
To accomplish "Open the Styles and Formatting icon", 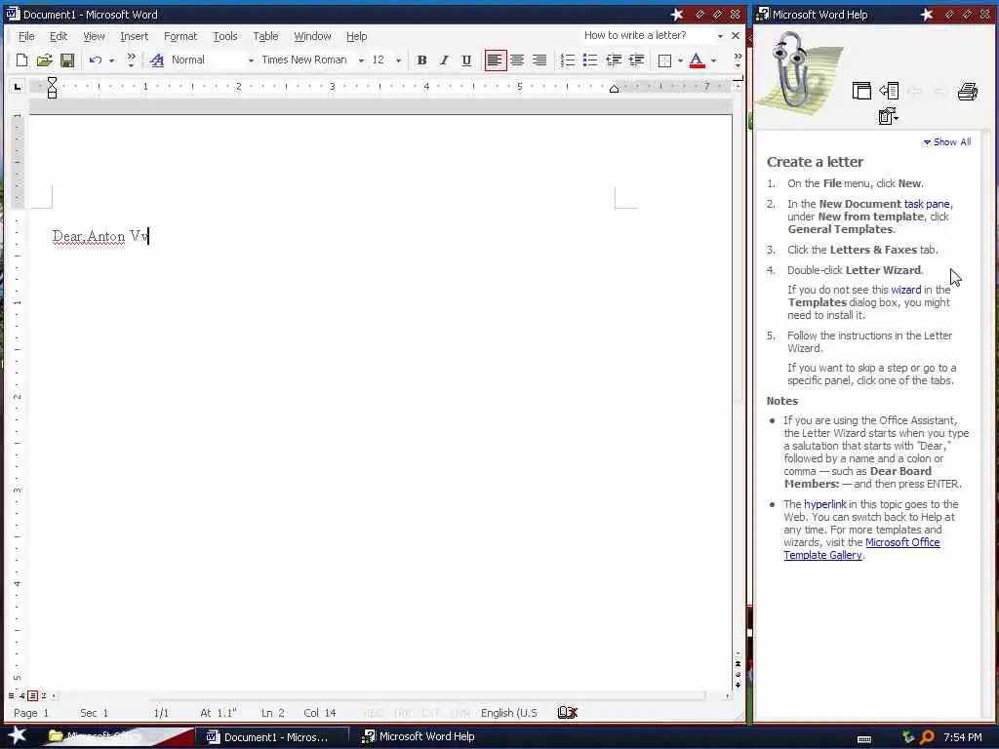I will (x=157, y=60).
